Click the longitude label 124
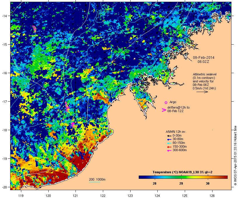239x198 pixels. (157, 196)
